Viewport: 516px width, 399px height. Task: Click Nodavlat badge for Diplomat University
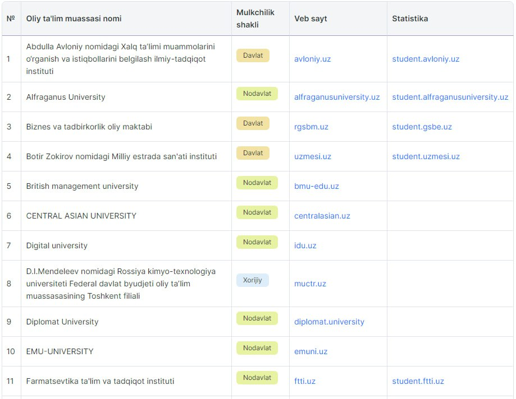(x=257, y=318)
